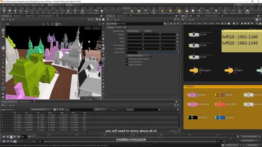The image size is (262, 147).
Task: Open the Render menu
Action: (13, 5)
